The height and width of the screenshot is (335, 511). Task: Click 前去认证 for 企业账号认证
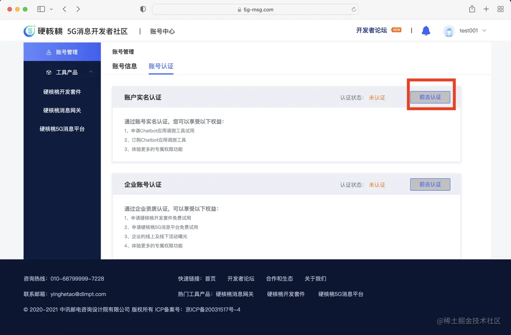coord(430,184)
